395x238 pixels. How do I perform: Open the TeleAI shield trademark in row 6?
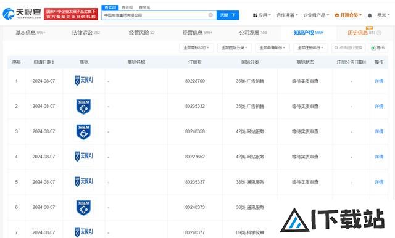(x=84, y=208)
